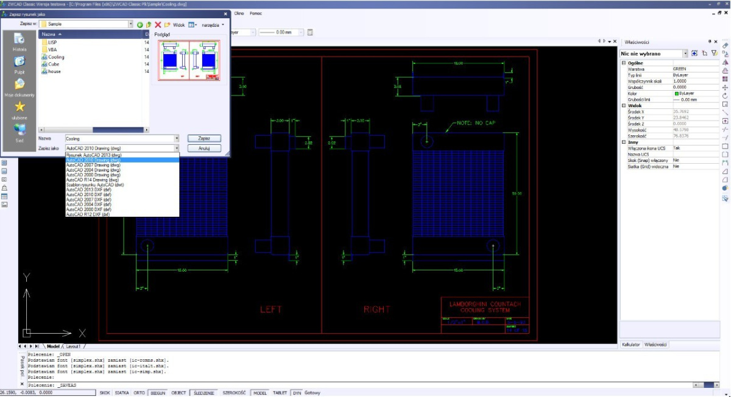
Task: Open the narzędzia tools dropdown
Action: [213, 25]
